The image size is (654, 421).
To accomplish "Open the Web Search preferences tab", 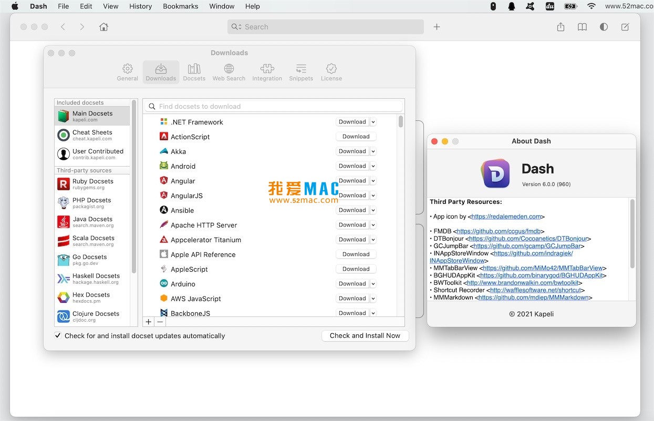I will (x=229, y=73).
